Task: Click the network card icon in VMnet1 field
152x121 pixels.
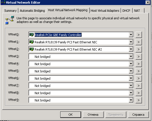Action: [32, 42]
